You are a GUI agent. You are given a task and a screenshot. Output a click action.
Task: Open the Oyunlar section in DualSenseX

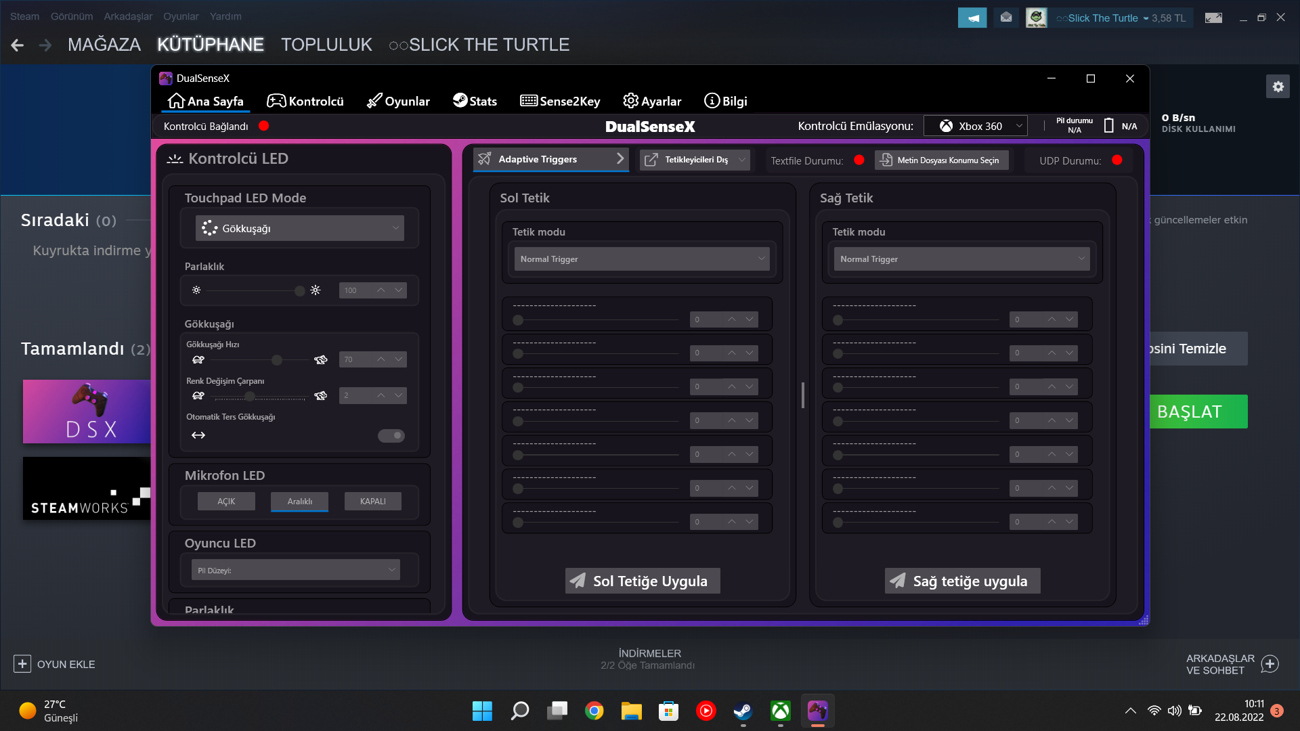pos(399,100)
